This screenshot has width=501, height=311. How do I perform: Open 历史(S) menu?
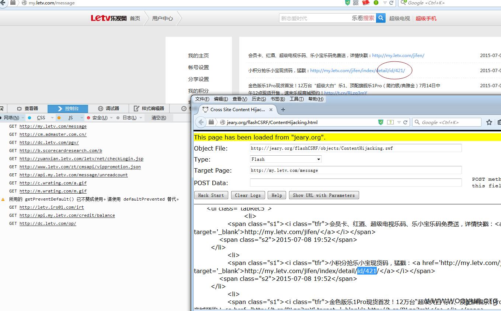point(259,99)
